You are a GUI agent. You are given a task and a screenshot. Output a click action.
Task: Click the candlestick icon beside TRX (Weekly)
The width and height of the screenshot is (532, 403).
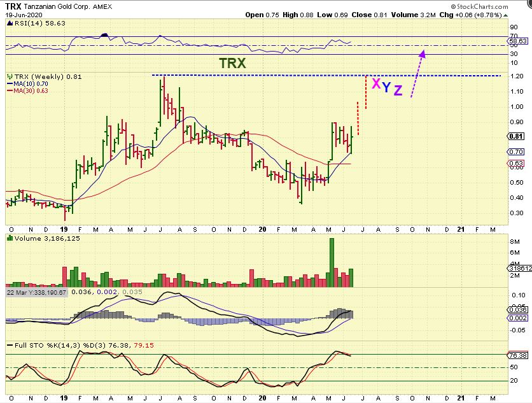click(10, 77)
